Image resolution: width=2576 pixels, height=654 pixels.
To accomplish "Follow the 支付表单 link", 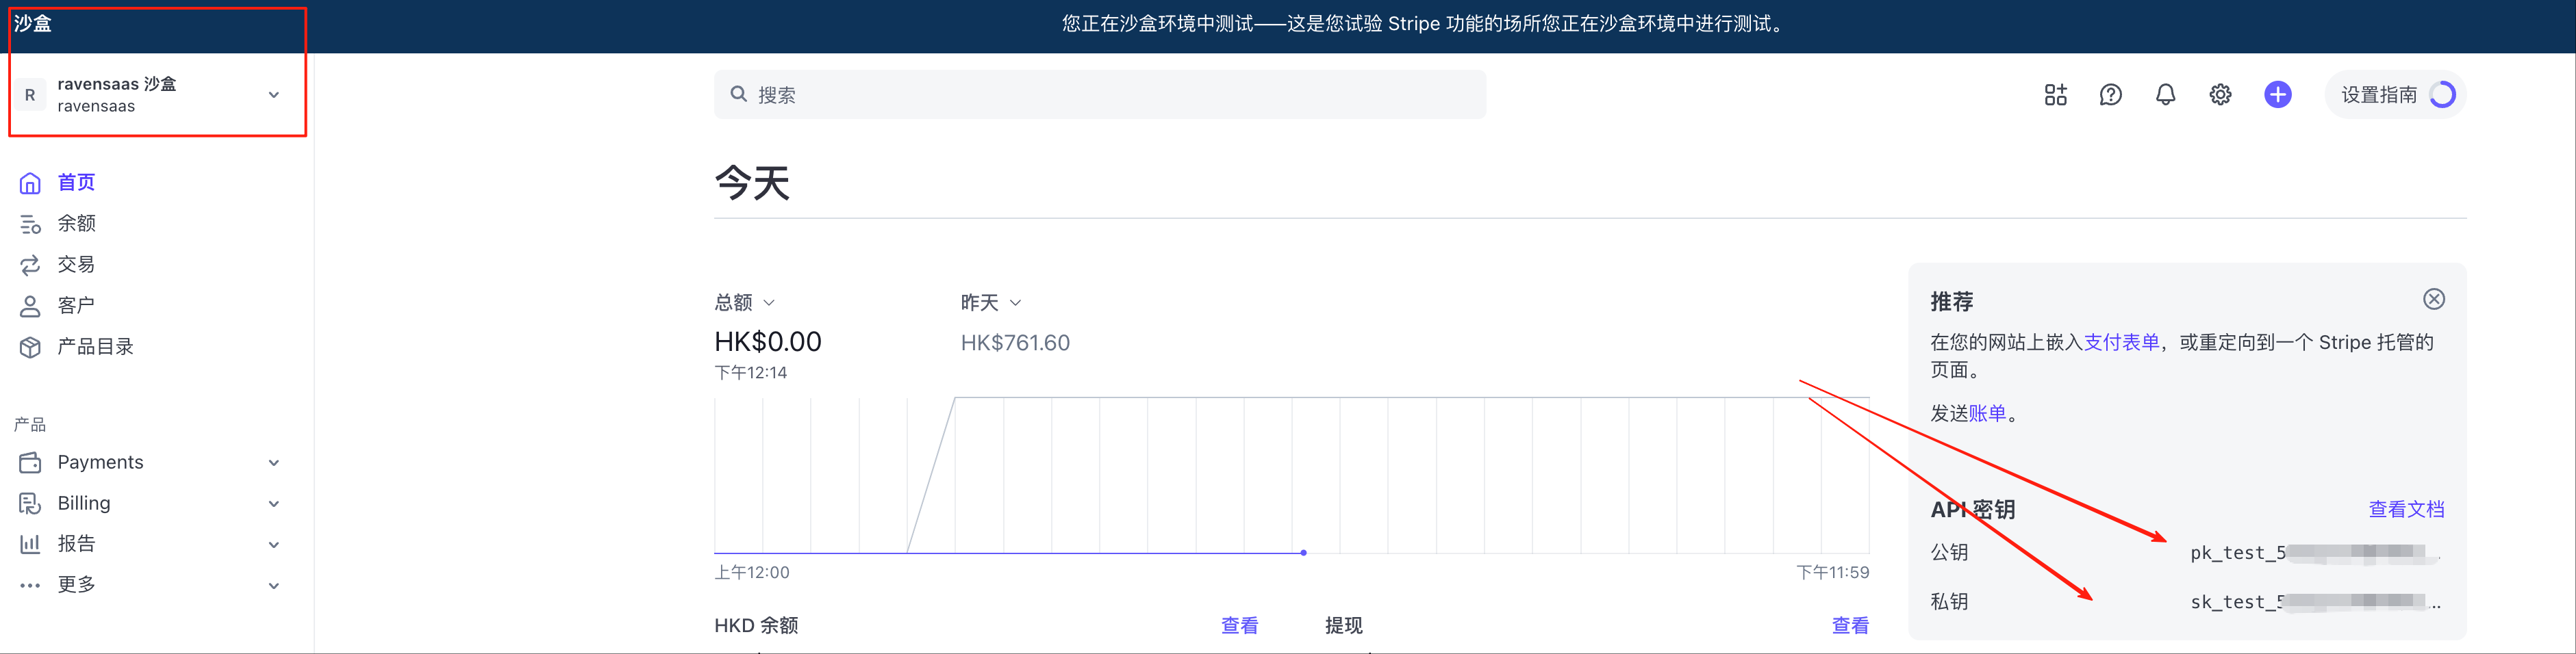I will click(x=2121, y=343).
